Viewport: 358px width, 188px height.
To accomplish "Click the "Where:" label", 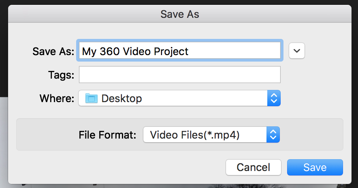I will (x=57, y=98).
